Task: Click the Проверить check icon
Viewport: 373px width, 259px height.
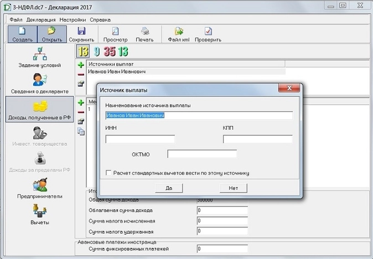Action: 208,34
